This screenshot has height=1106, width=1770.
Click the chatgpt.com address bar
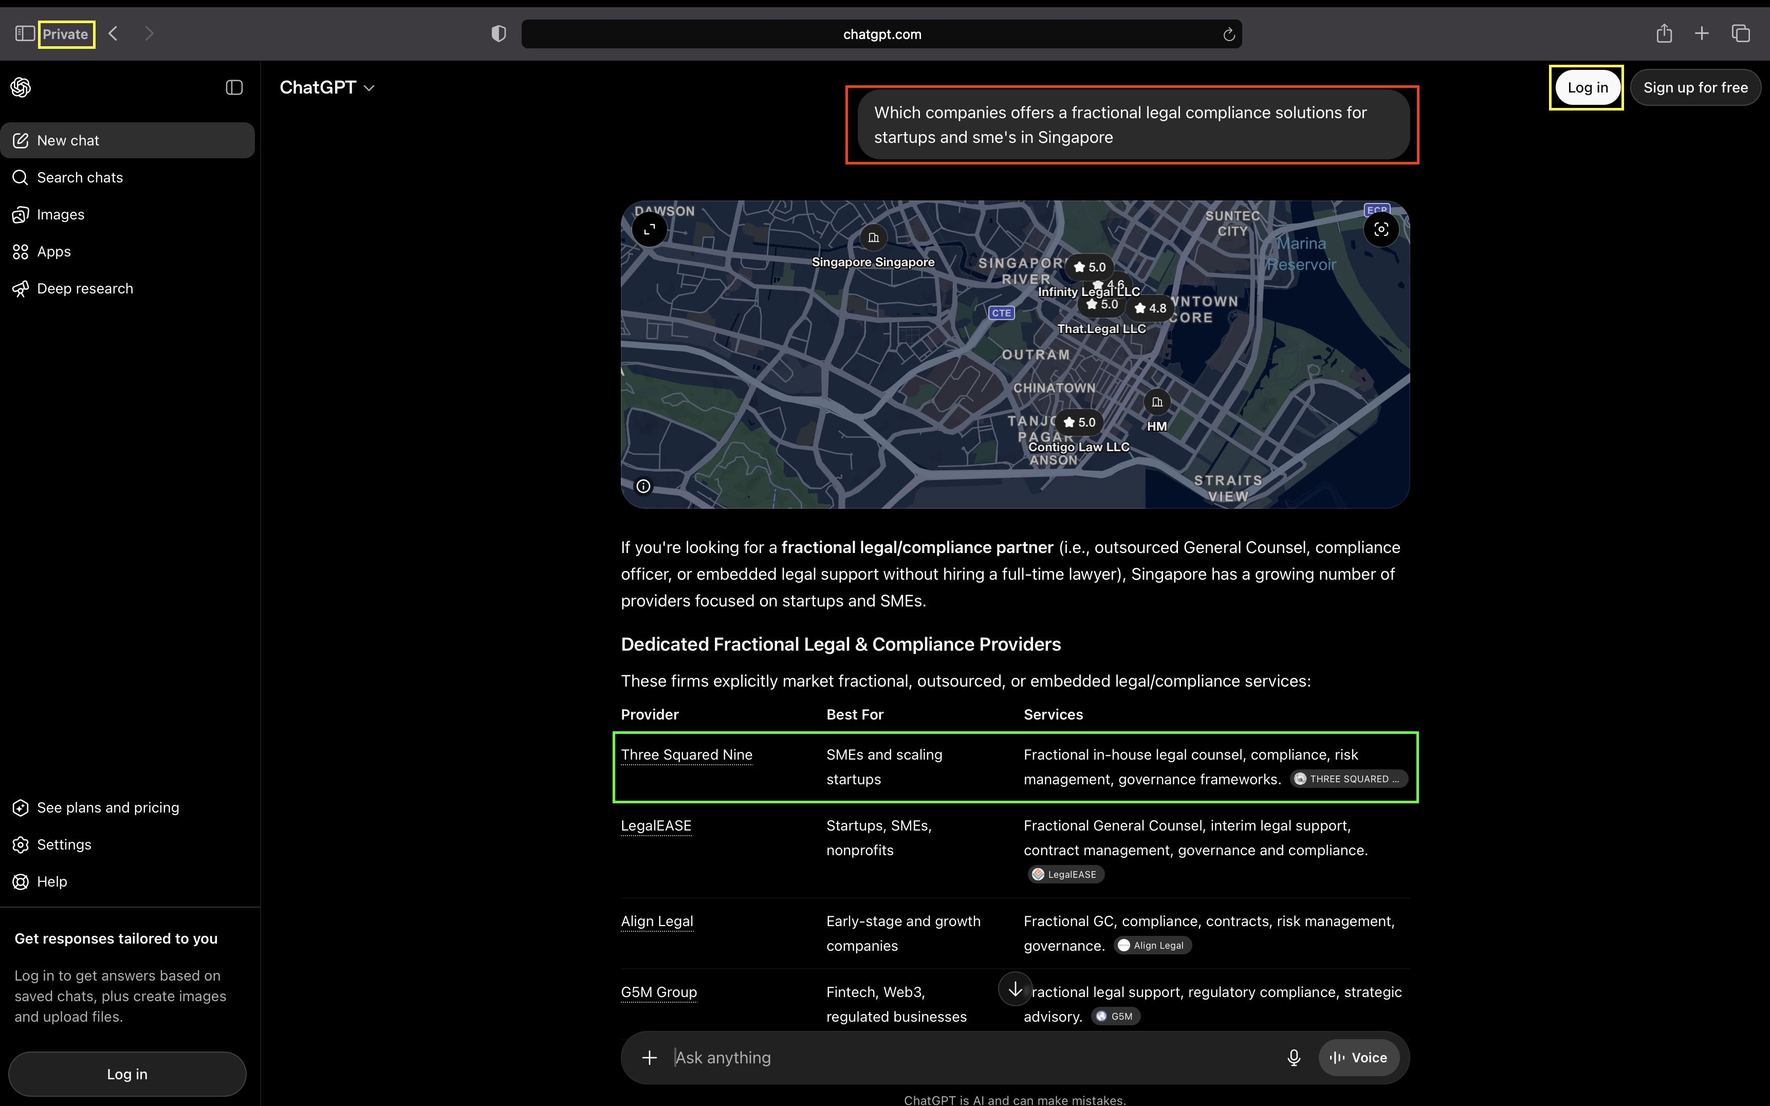[x=881, y=33]
